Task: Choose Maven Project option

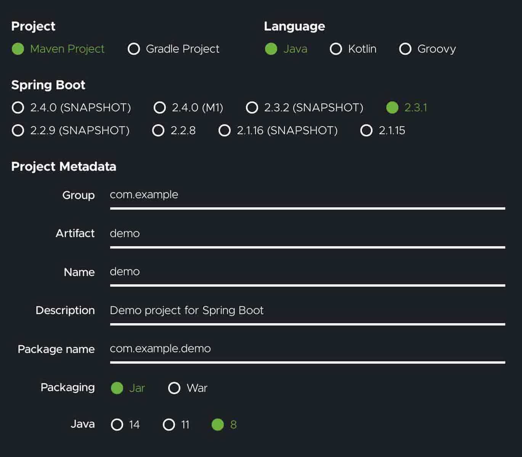Action: [18, 49]
